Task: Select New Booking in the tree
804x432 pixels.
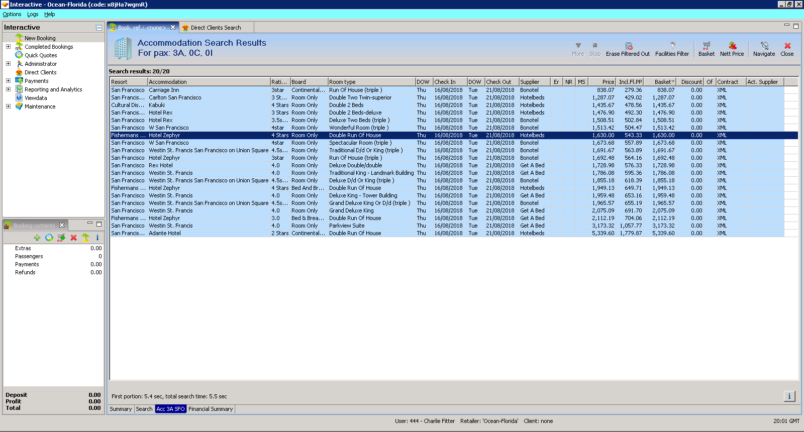Action: tap(40, 38)
